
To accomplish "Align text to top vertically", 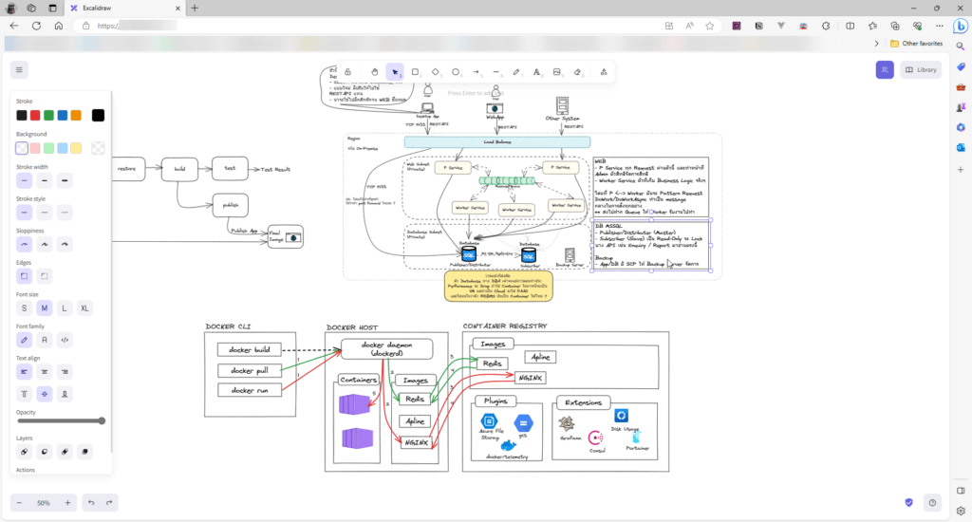I will click(24, 394).
